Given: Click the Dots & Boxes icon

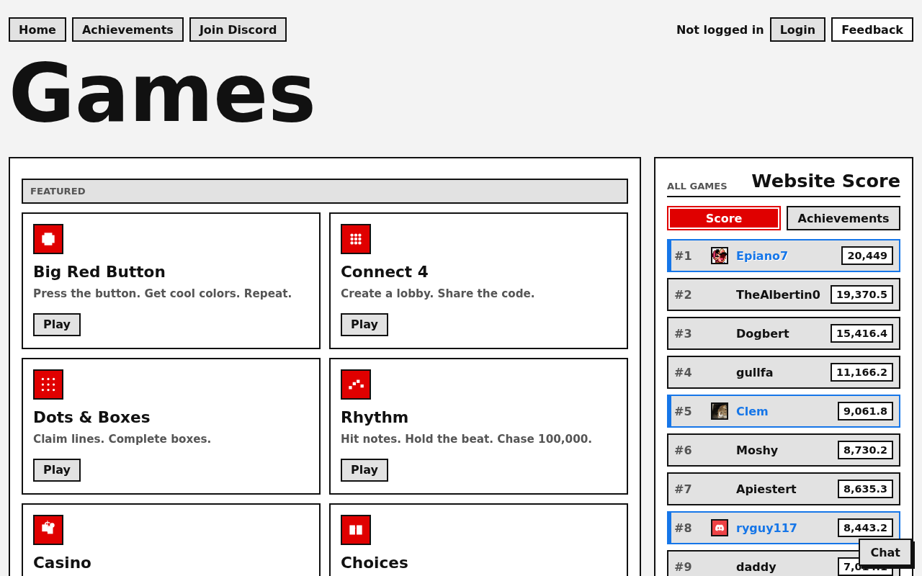Looking at the screenshot, I should 48,384.
